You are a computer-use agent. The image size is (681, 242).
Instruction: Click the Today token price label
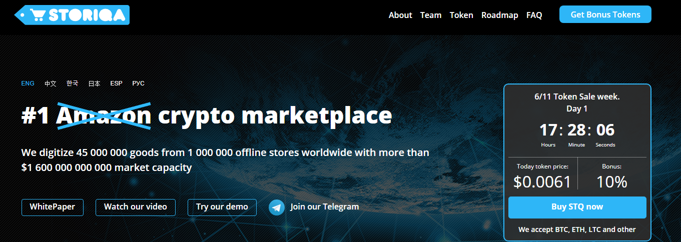click(x=542, y=166)
